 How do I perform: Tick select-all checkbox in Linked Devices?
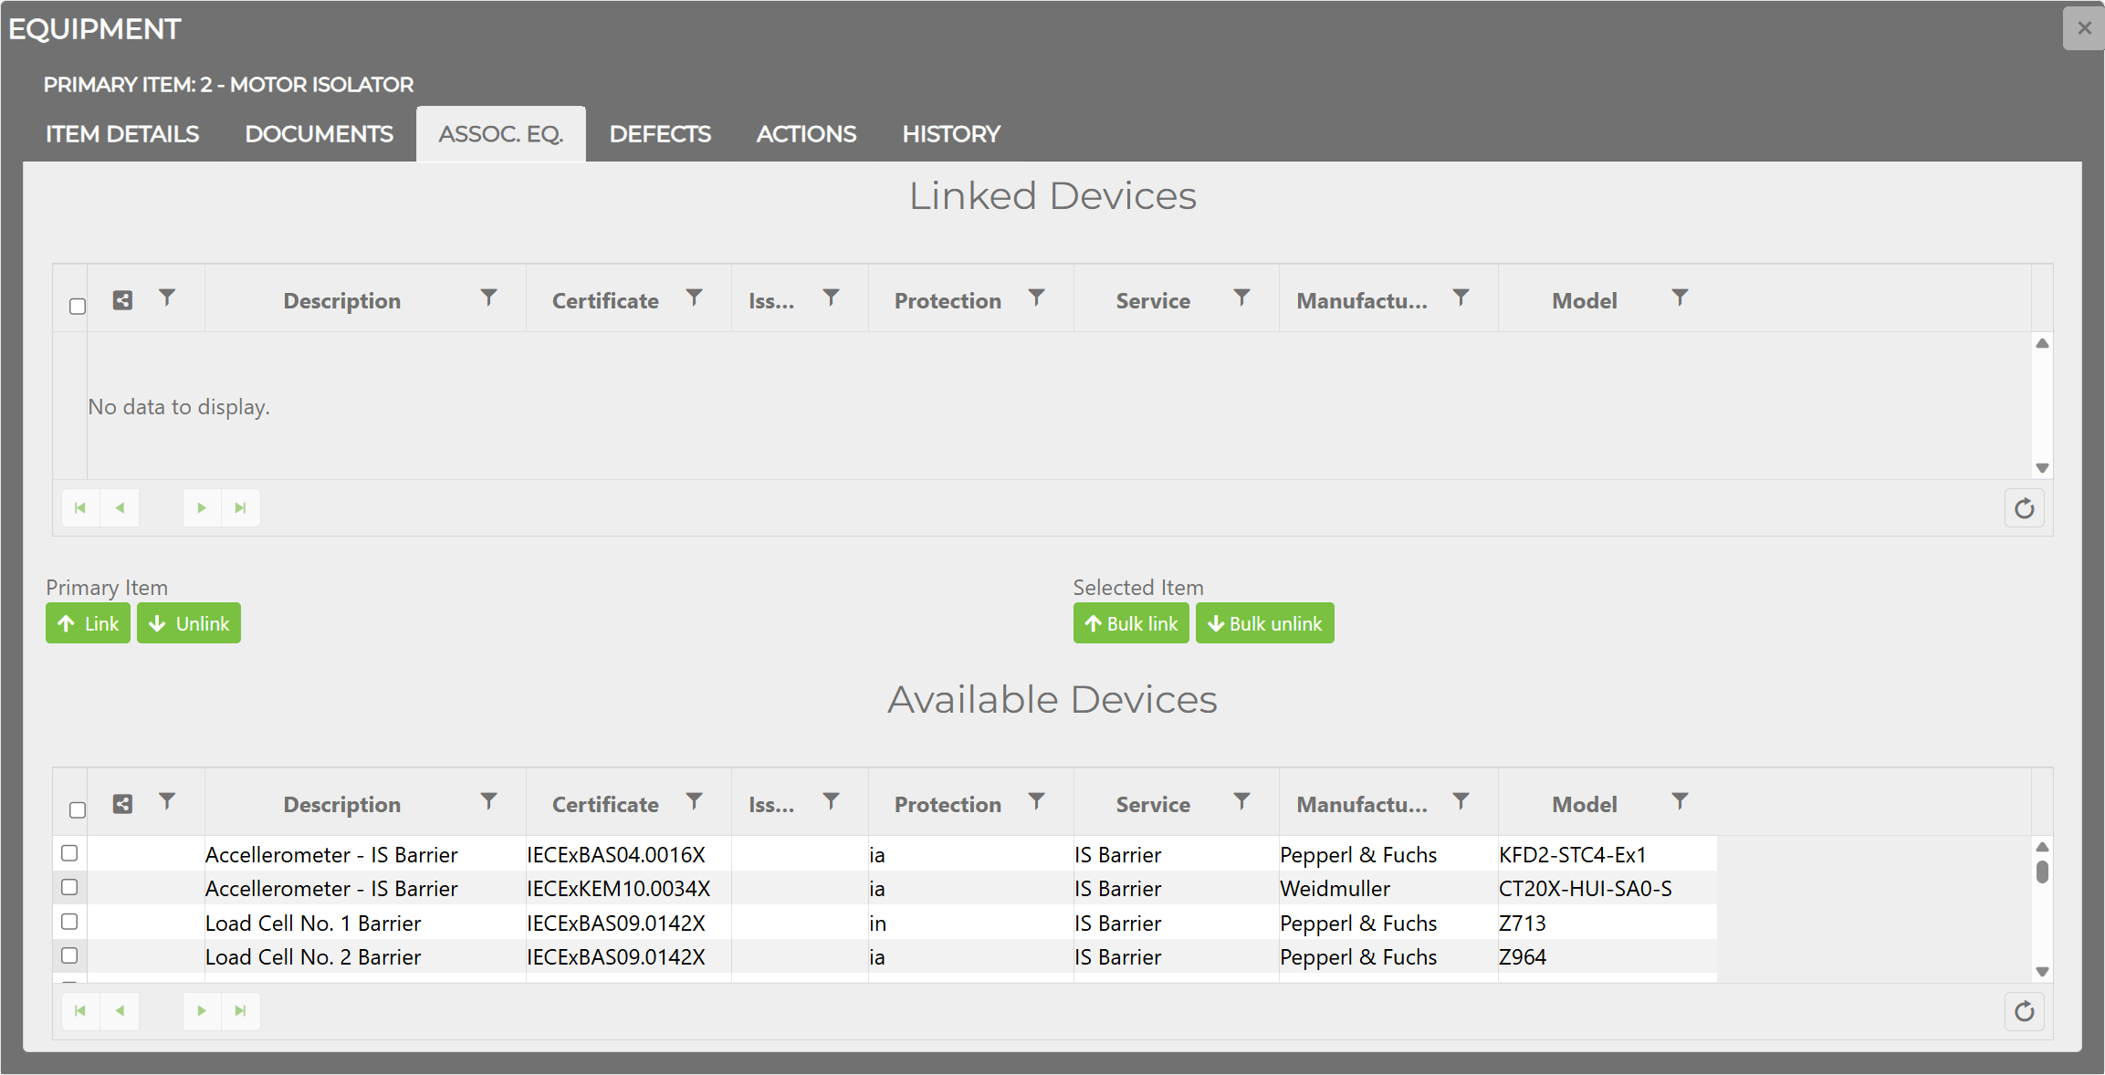tap(78, 307)
